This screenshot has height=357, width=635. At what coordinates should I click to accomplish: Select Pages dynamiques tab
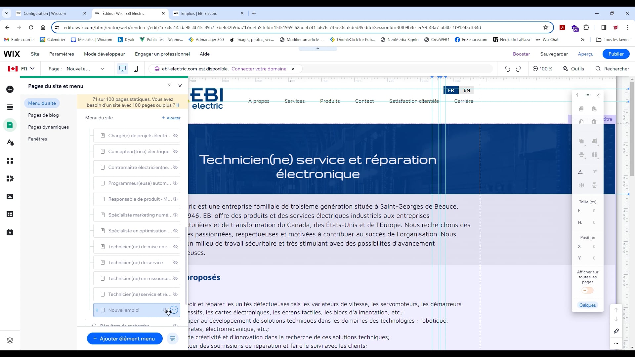point(49,127)
